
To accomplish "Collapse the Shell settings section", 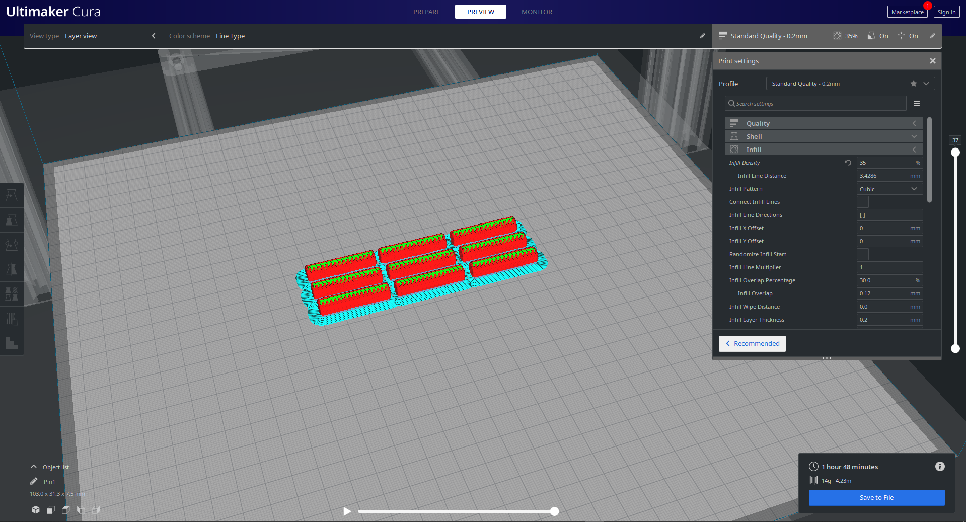I will 824,136.
